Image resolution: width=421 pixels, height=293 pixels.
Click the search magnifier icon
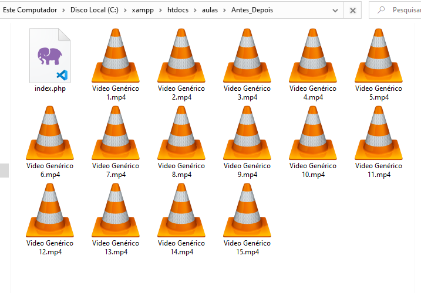pos(380,10)
